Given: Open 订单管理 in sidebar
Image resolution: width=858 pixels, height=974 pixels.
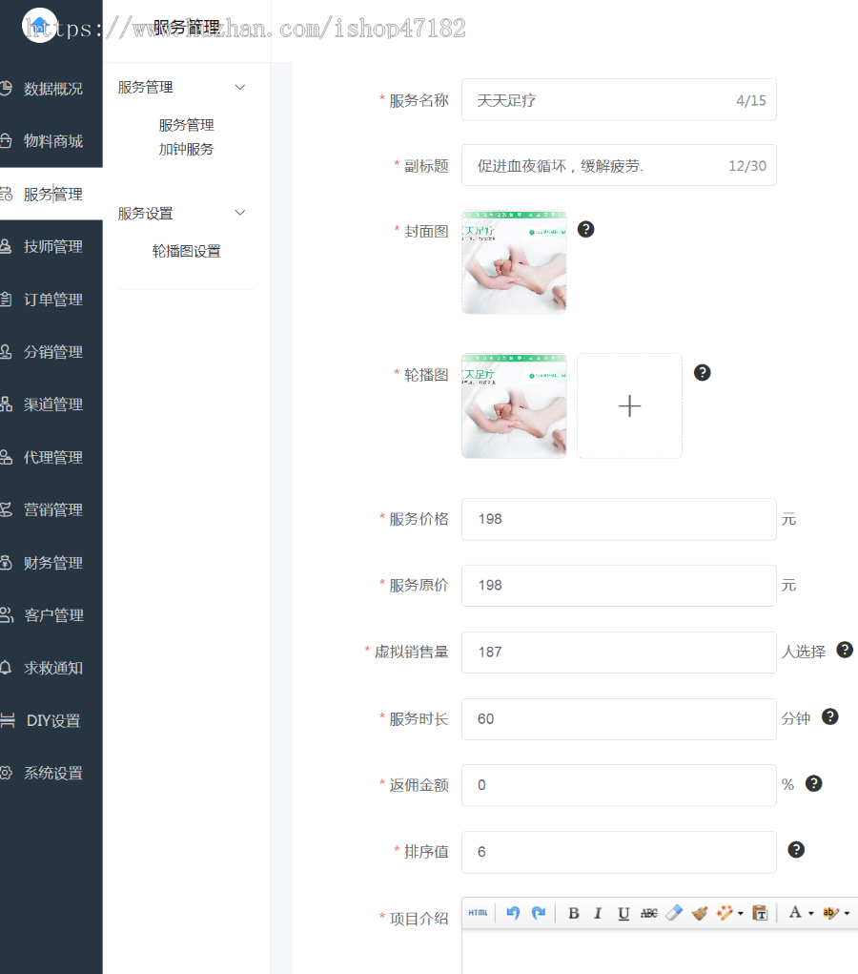Looking at the screenshot, I should click(51, 300).
